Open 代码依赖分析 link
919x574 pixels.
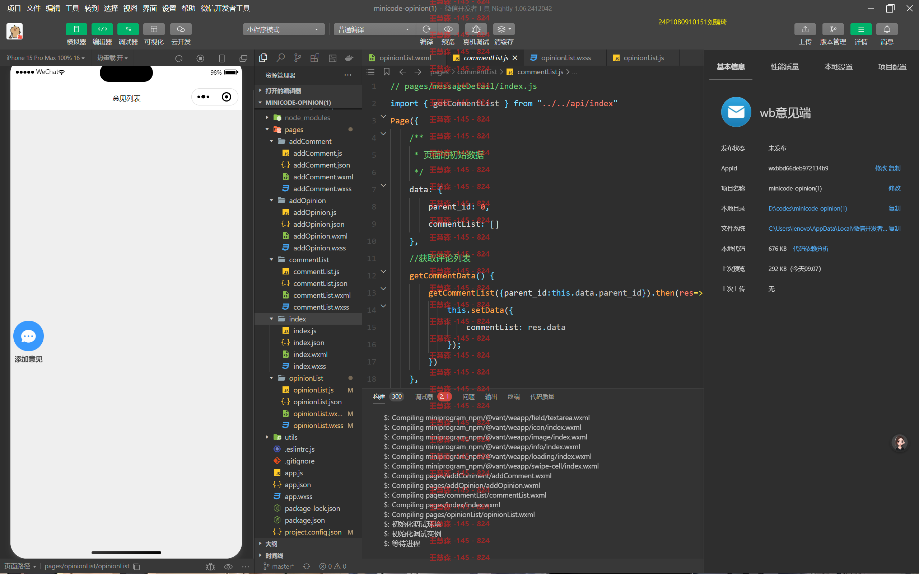click(810, 249)
